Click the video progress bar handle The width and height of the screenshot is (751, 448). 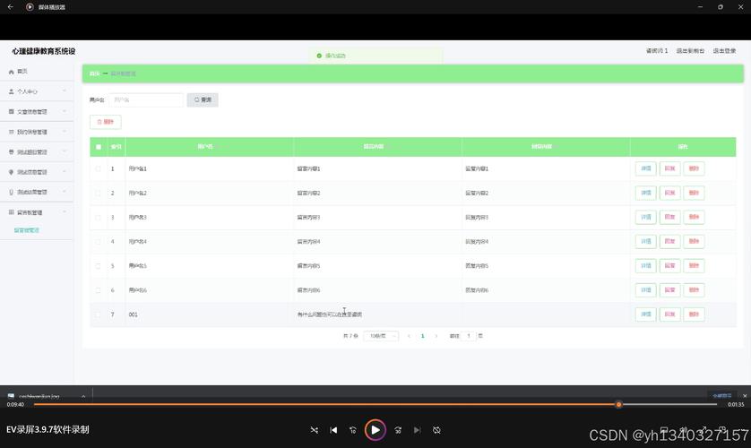[x=618, y=404]
